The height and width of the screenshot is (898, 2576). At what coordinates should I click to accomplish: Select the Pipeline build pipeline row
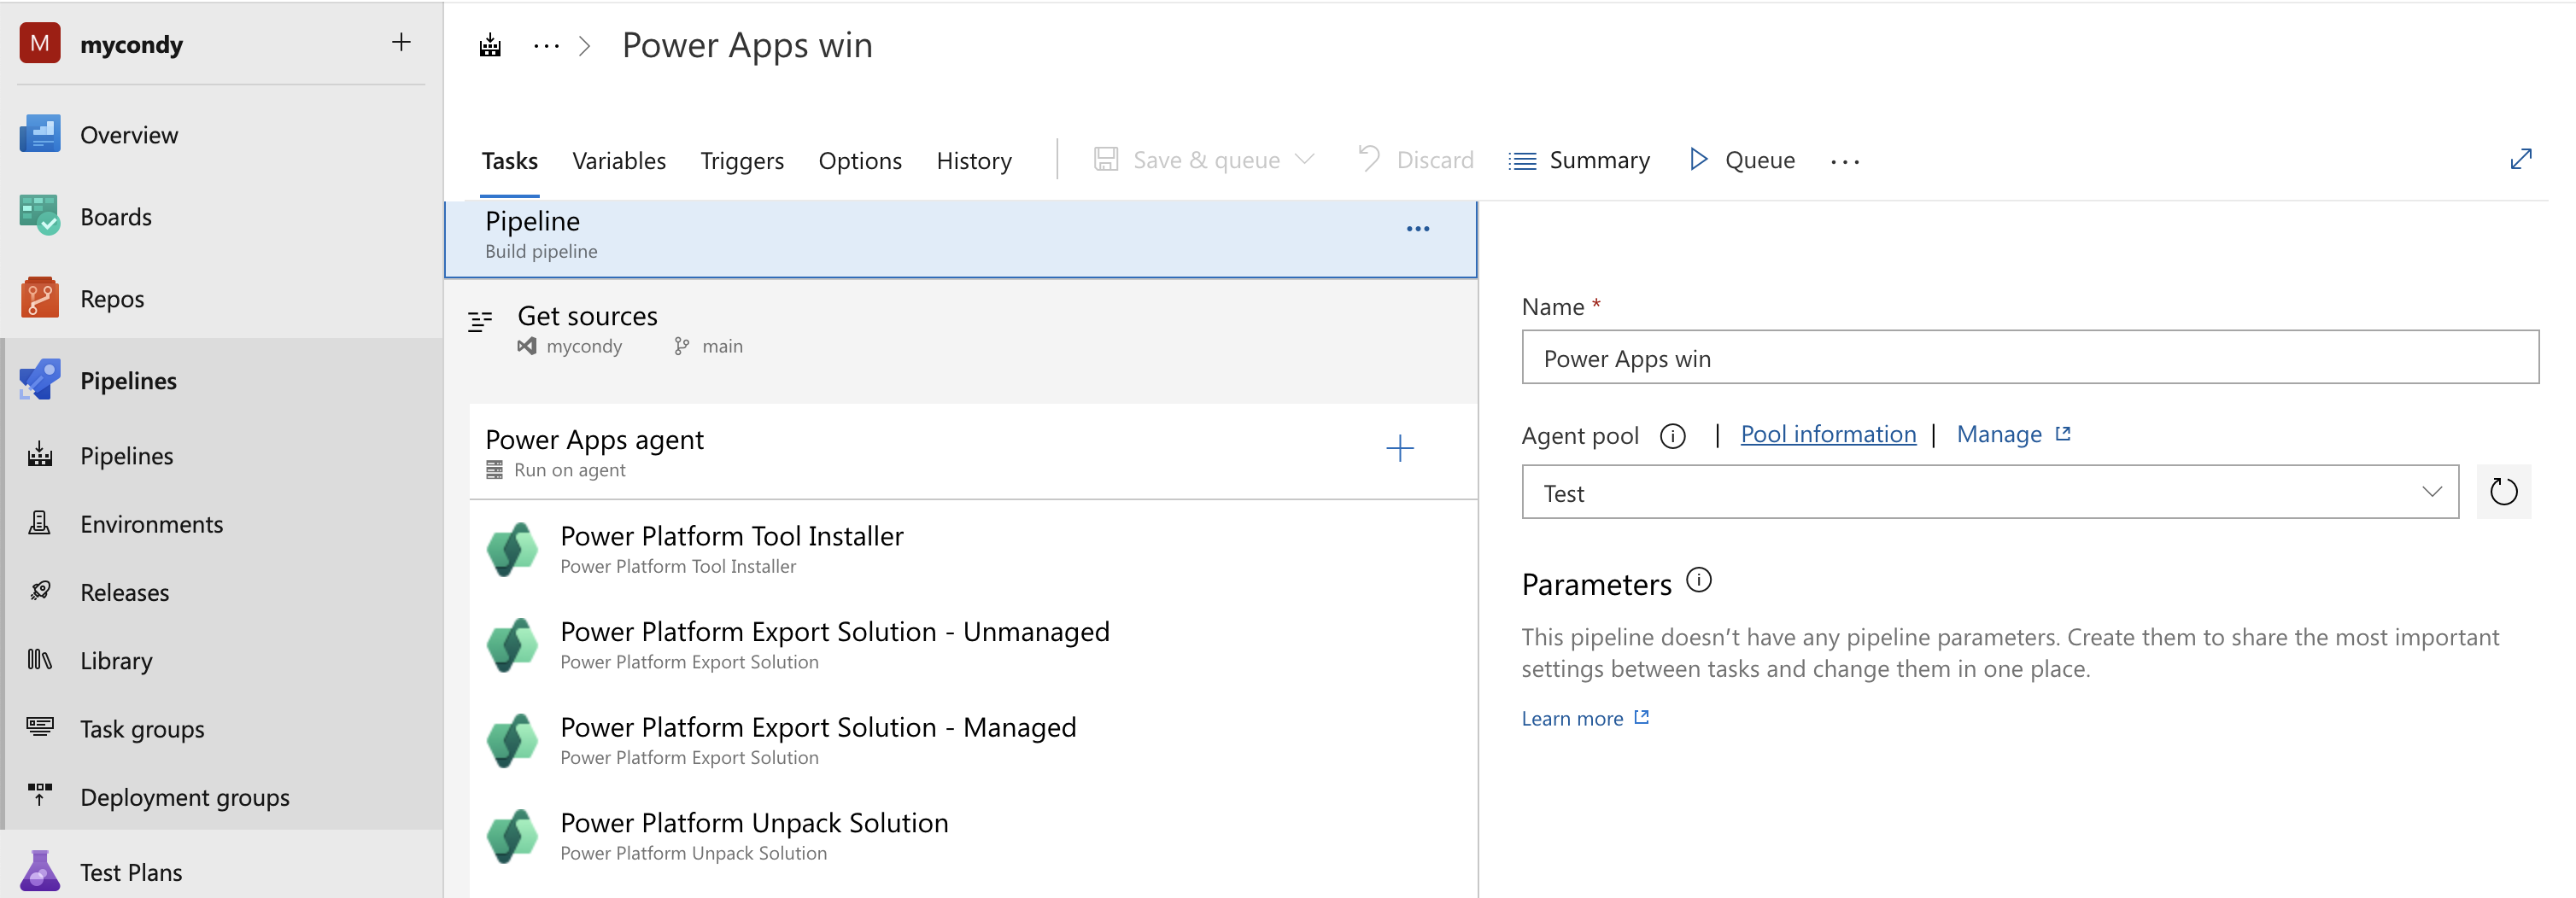click(961, 239)
